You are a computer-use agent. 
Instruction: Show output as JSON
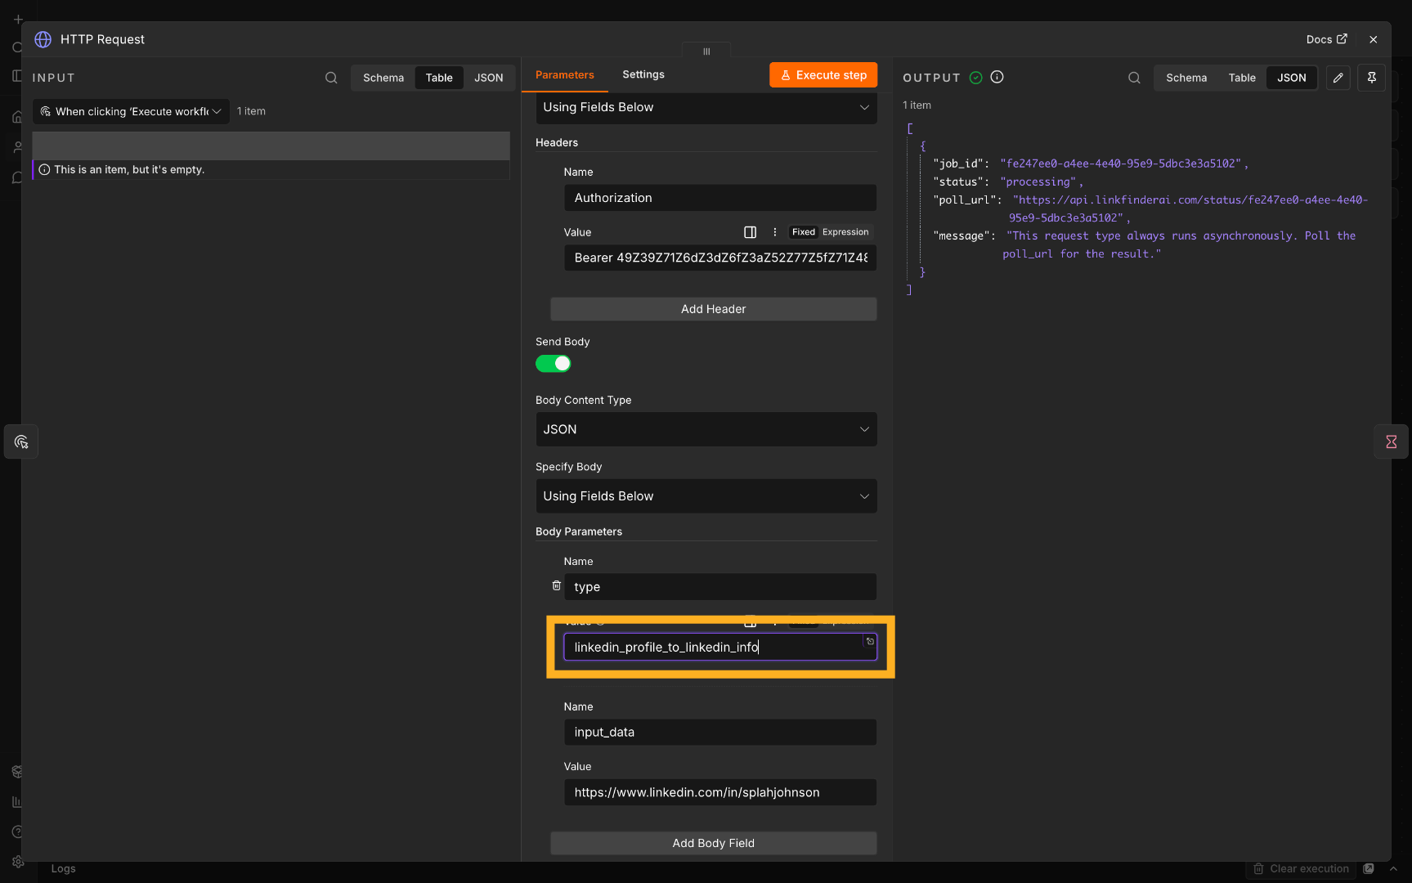1292,78
